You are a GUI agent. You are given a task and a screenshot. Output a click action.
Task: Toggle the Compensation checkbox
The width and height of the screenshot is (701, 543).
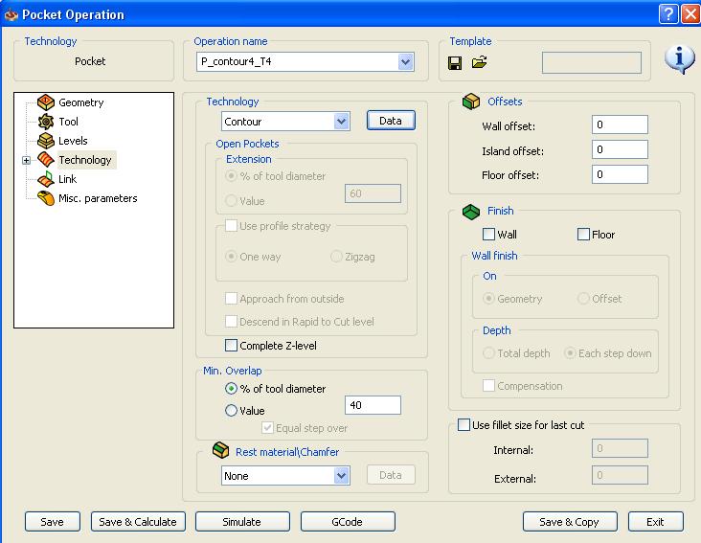click(x=488, y=385)
